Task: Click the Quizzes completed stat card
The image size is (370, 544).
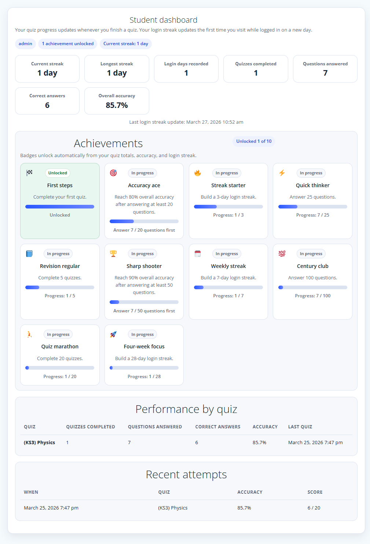Action: (256, 69)
